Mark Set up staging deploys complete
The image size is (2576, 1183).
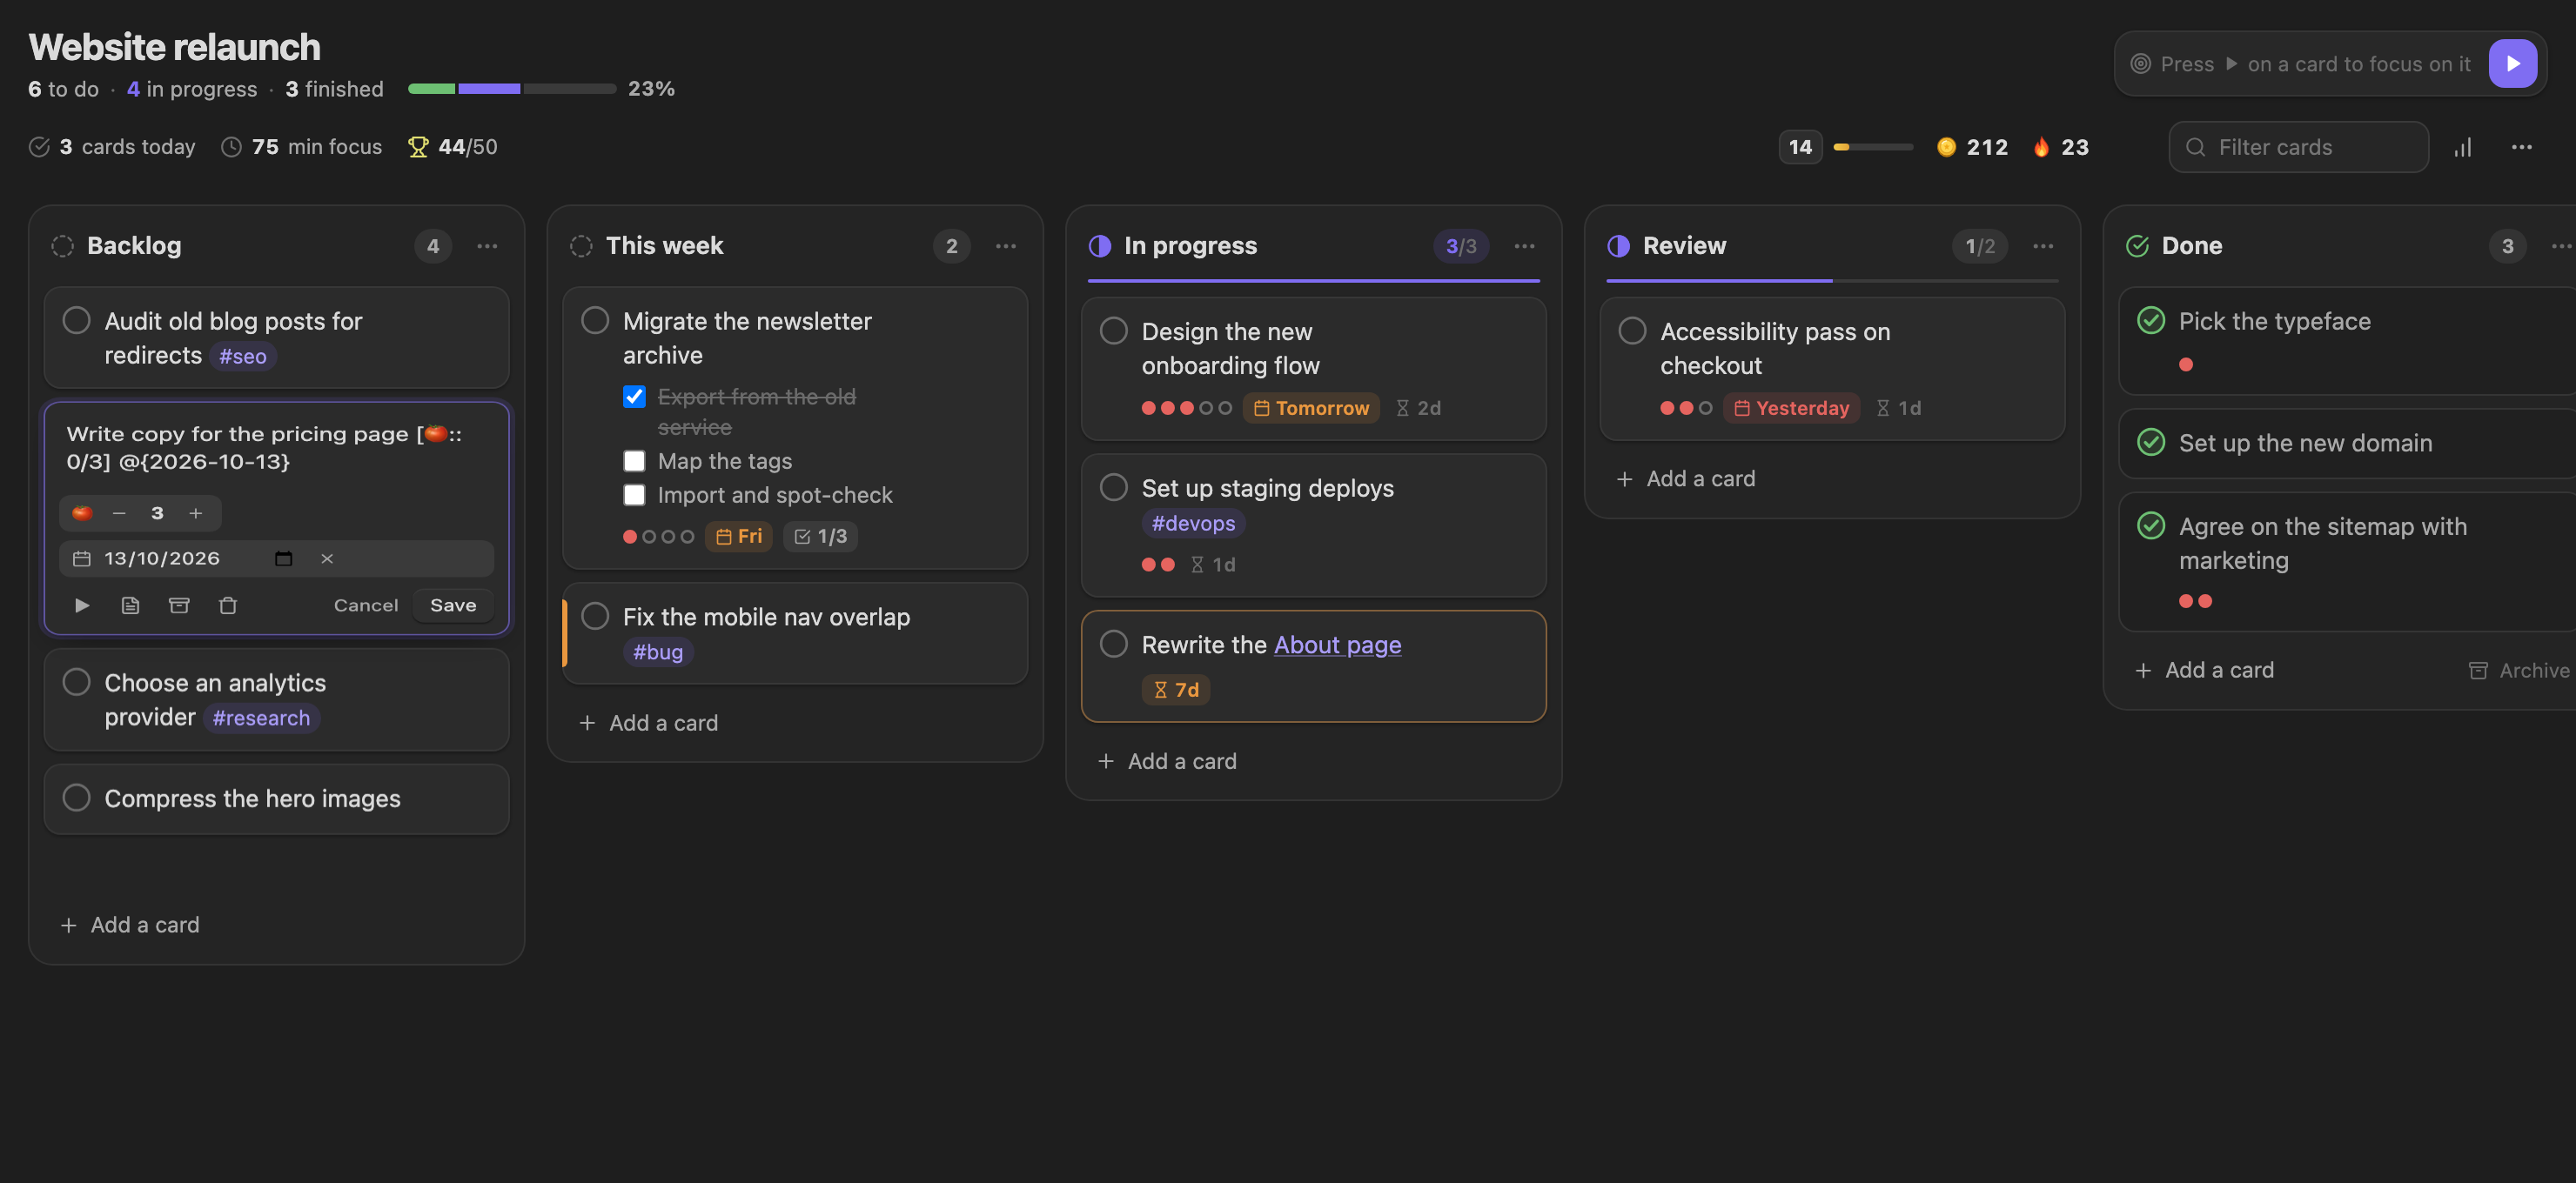1114,488
